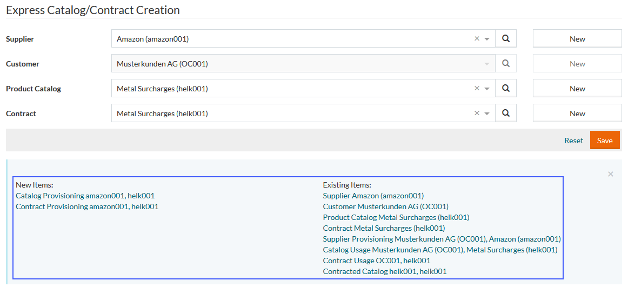This screenshot has height=287, width=628.
Task: Clear the Product Catalog selection x icon
Action: [477, 89]
